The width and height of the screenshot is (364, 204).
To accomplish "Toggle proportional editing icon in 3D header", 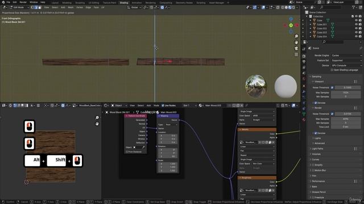I will point(162,7).
